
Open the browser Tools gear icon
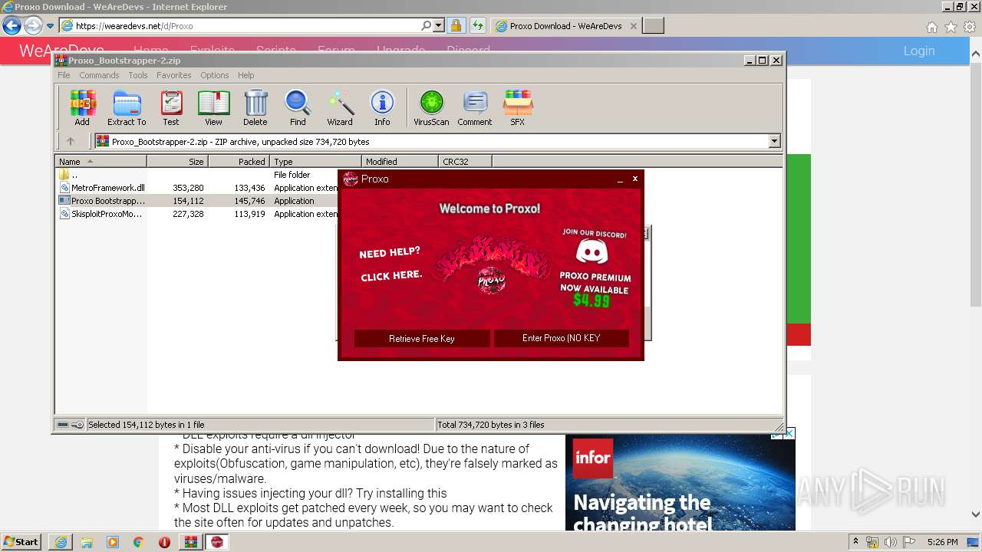(970, 27)
